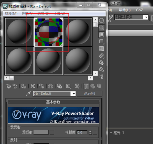Click the VRayMtl material type button
Viewport: 153px width, 144px height.
click(x=90, y=94)
